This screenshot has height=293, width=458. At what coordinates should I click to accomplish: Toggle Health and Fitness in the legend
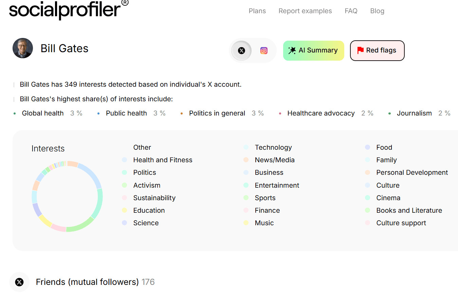pyautogui.click(x=124, y=160)
